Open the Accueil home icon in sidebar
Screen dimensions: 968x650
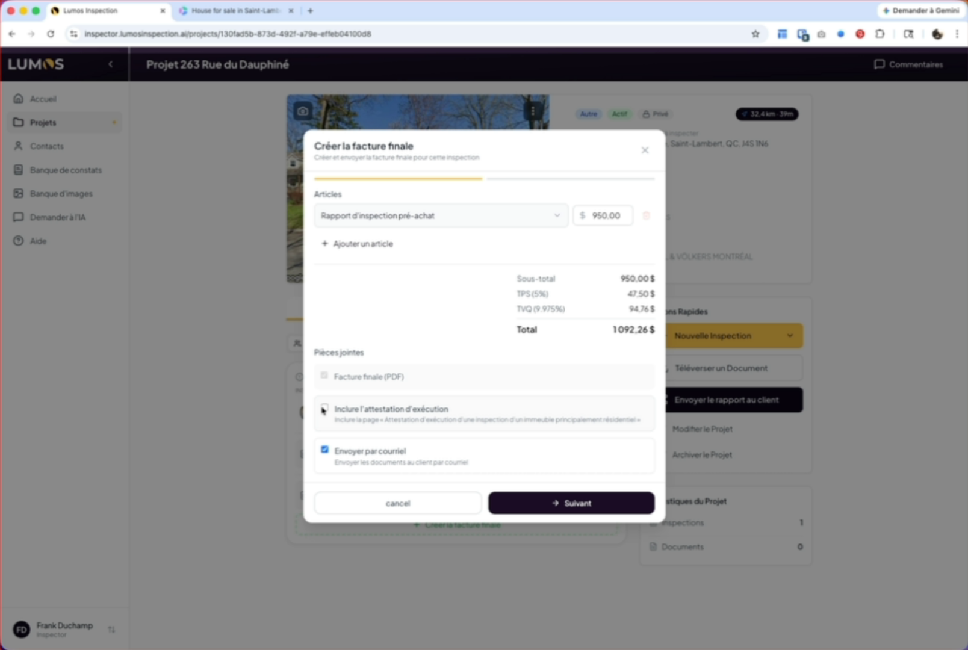click(19, 99)
